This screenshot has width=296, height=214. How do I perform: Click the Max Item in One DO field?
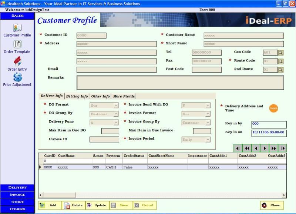[110, 131]
